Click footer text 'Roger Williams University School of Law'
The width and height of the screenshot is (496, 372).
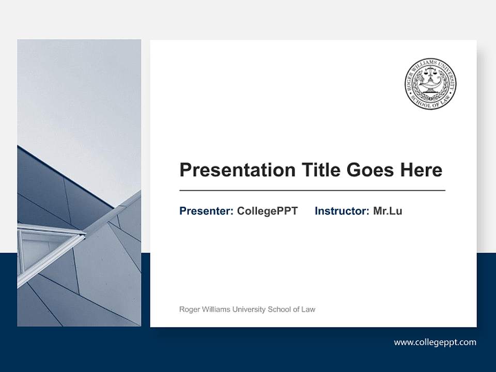coord(247,309)
